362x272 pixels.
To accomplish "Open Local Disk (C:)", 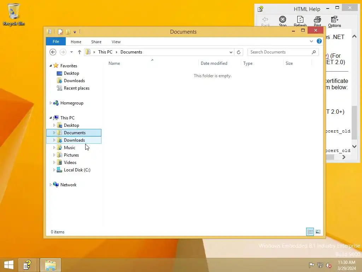I will (x=77, y=170).
